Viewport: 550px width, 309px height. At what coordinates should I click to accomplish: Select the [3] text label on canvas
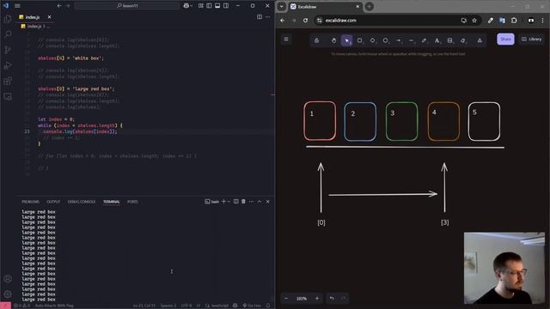tap(445, 222)
